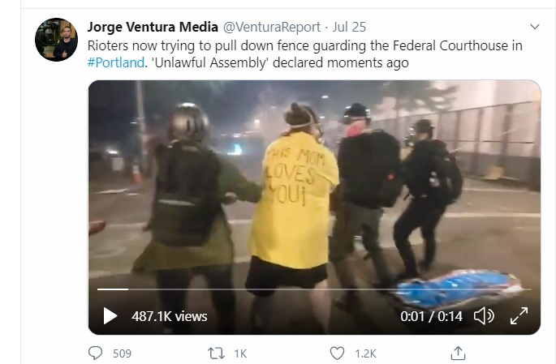This screenshot has width=556, height=364.
Task: Click the 0:01 / 0:14 time display
Action: click(431, 316)
